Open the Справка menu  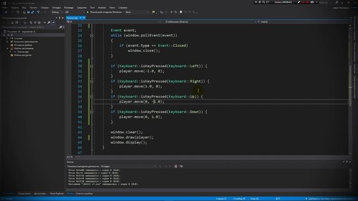click(123, 7)
